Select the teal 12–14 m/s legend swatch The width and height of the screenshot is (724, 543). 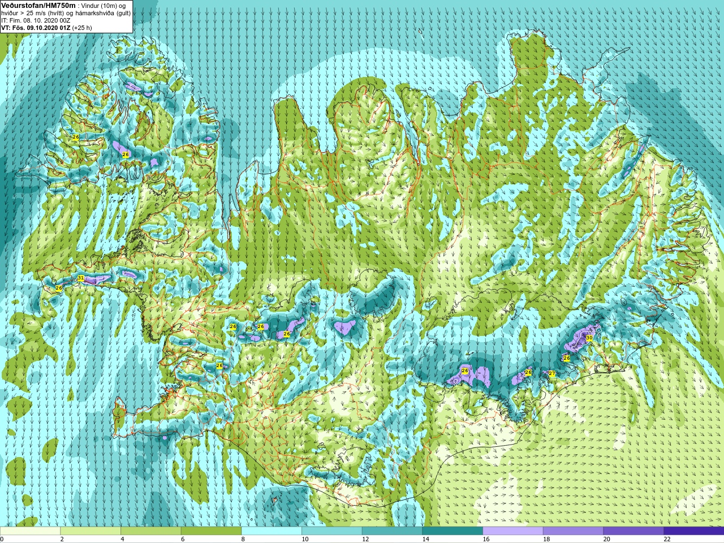[392, 531]
